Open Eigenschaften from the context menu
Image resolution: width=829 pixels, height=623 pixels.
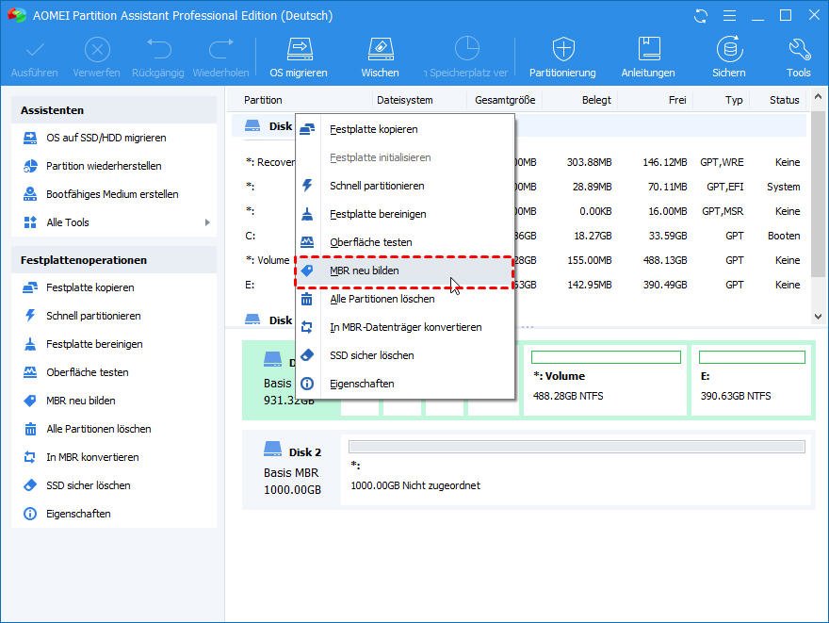[362, 384]
